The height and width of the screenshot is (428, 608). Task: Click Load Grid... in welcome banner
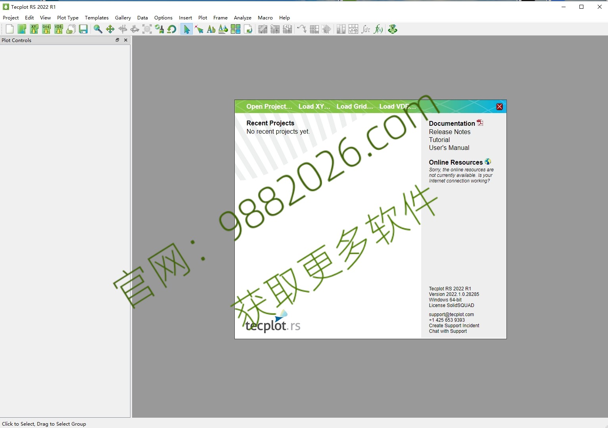point(355,106)
